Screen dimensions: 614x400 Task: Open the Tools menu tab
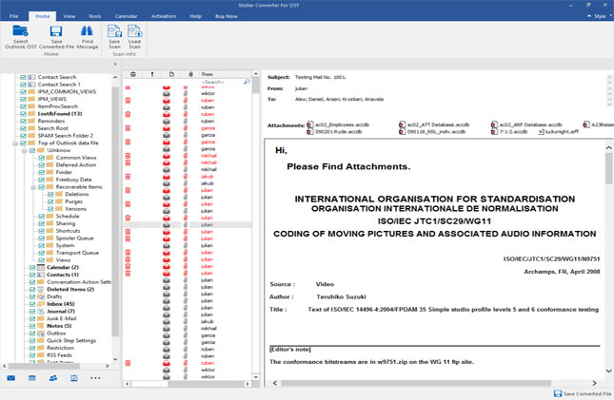pos(94,16)
